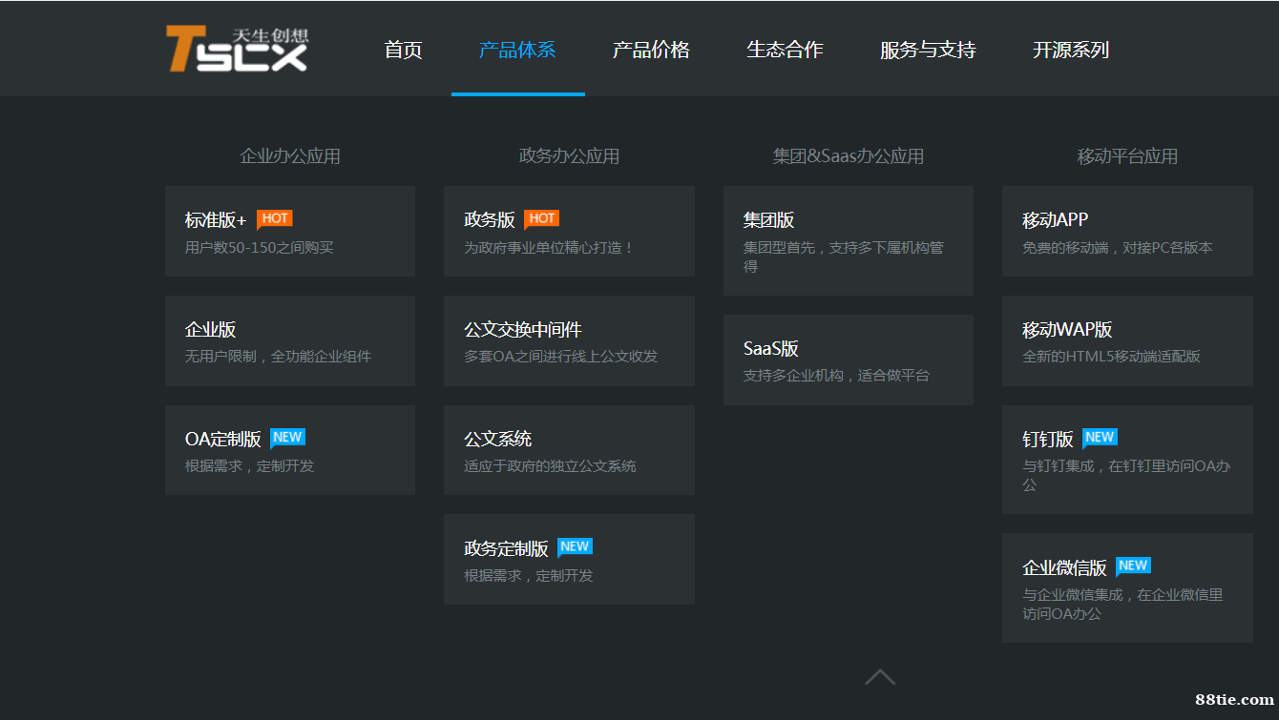Click description 免费的移动端，对接PC各版本
The width and height of the screenshot is (1279, 720).
1118,248
